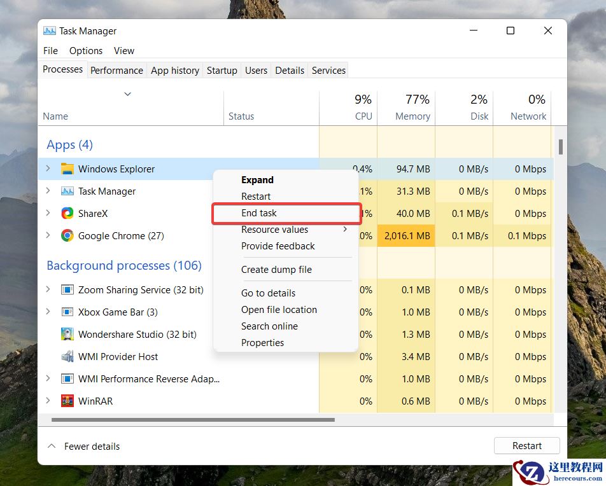The width and height of the screenshot is (606, 486).
Task: Expand the Google Chrome process group
Action: coord(48,235)
